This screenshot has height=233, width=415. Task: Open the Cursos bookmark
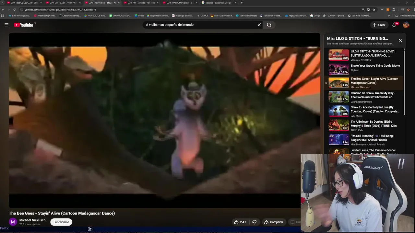[139, 16]
